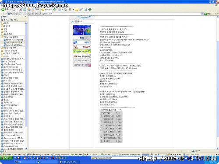Viewport: 219px width, 164px height.
Task: Open the 'Daum' favorite link
Action: 13,141
